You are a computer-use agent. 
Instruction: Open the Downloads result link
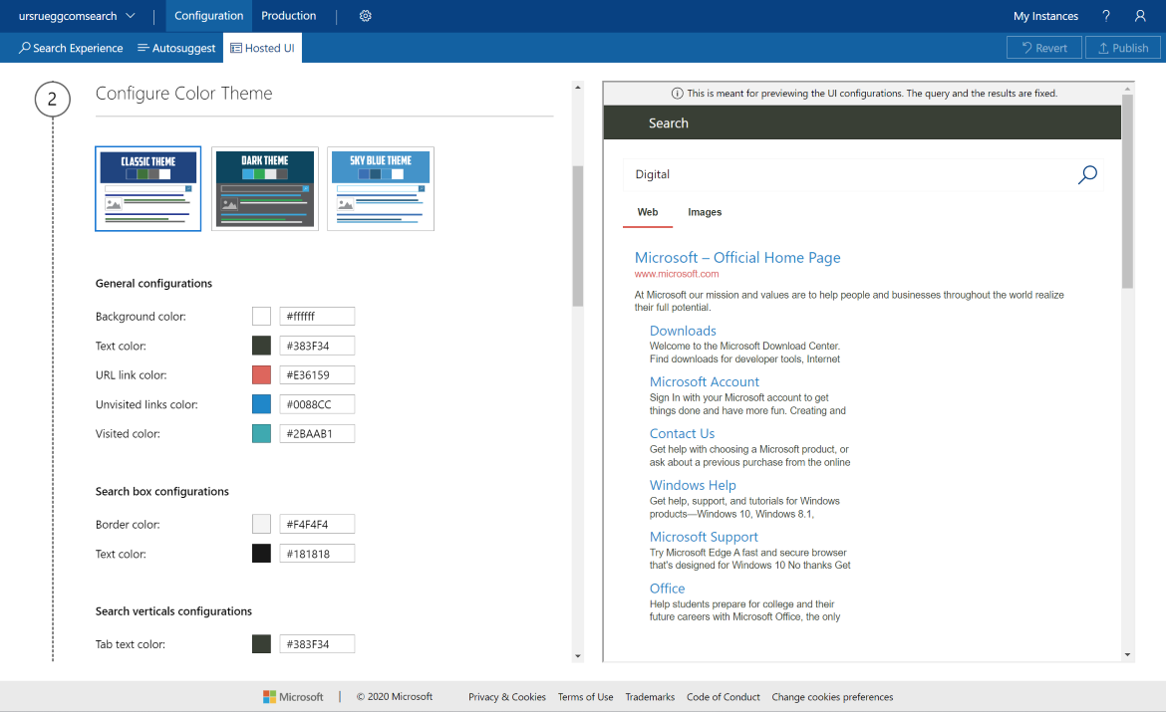(x=683, y=331)
